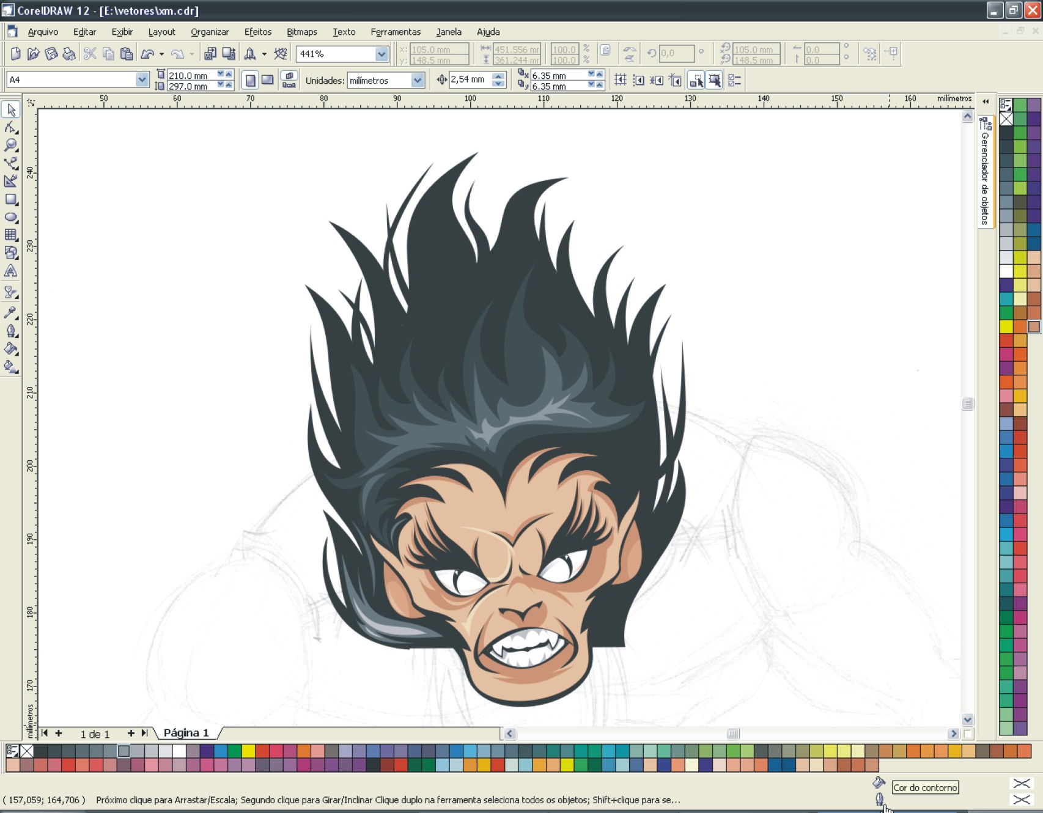Open the Exibir menu
The width and height of the screenshot is (1043, 813).
122,32
